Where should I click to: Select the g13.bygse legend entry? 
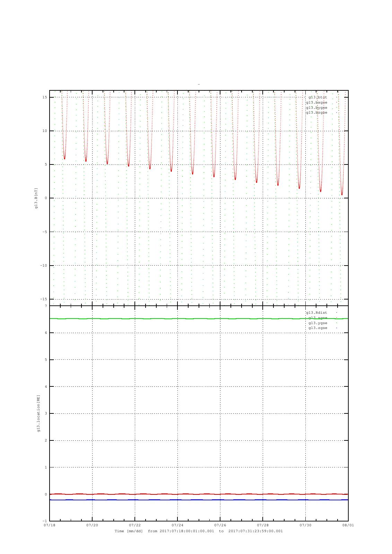[316, 108]
